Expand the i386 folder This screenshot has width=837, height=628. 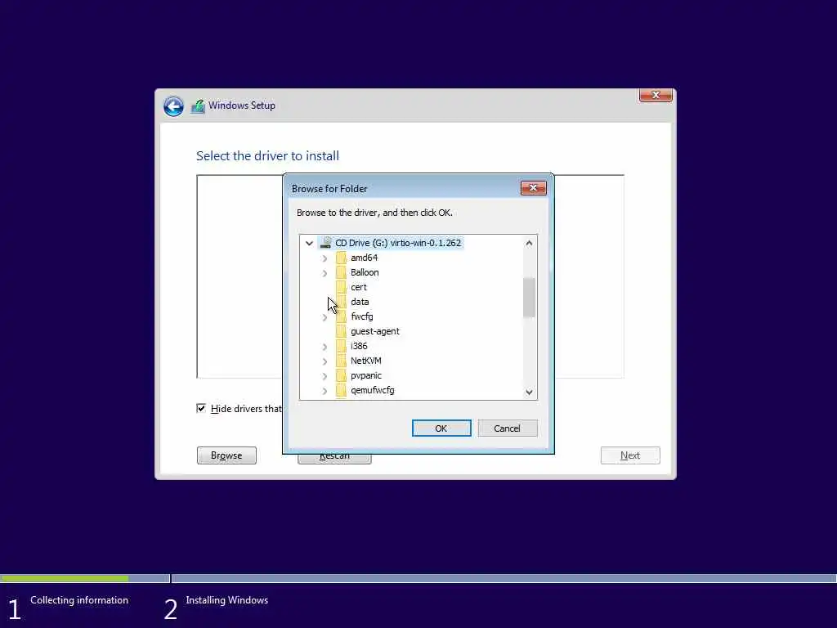coord(325,347)
